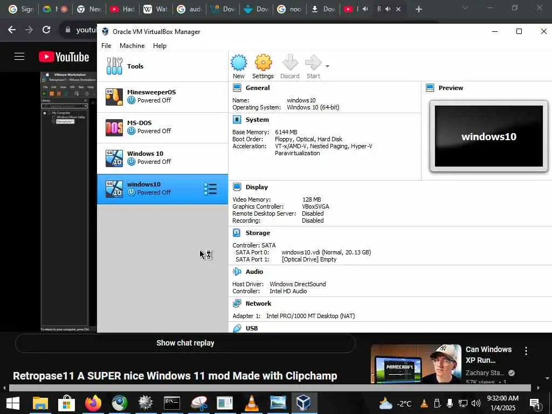Open the Windows Start menu

click(x=13, y=403)
